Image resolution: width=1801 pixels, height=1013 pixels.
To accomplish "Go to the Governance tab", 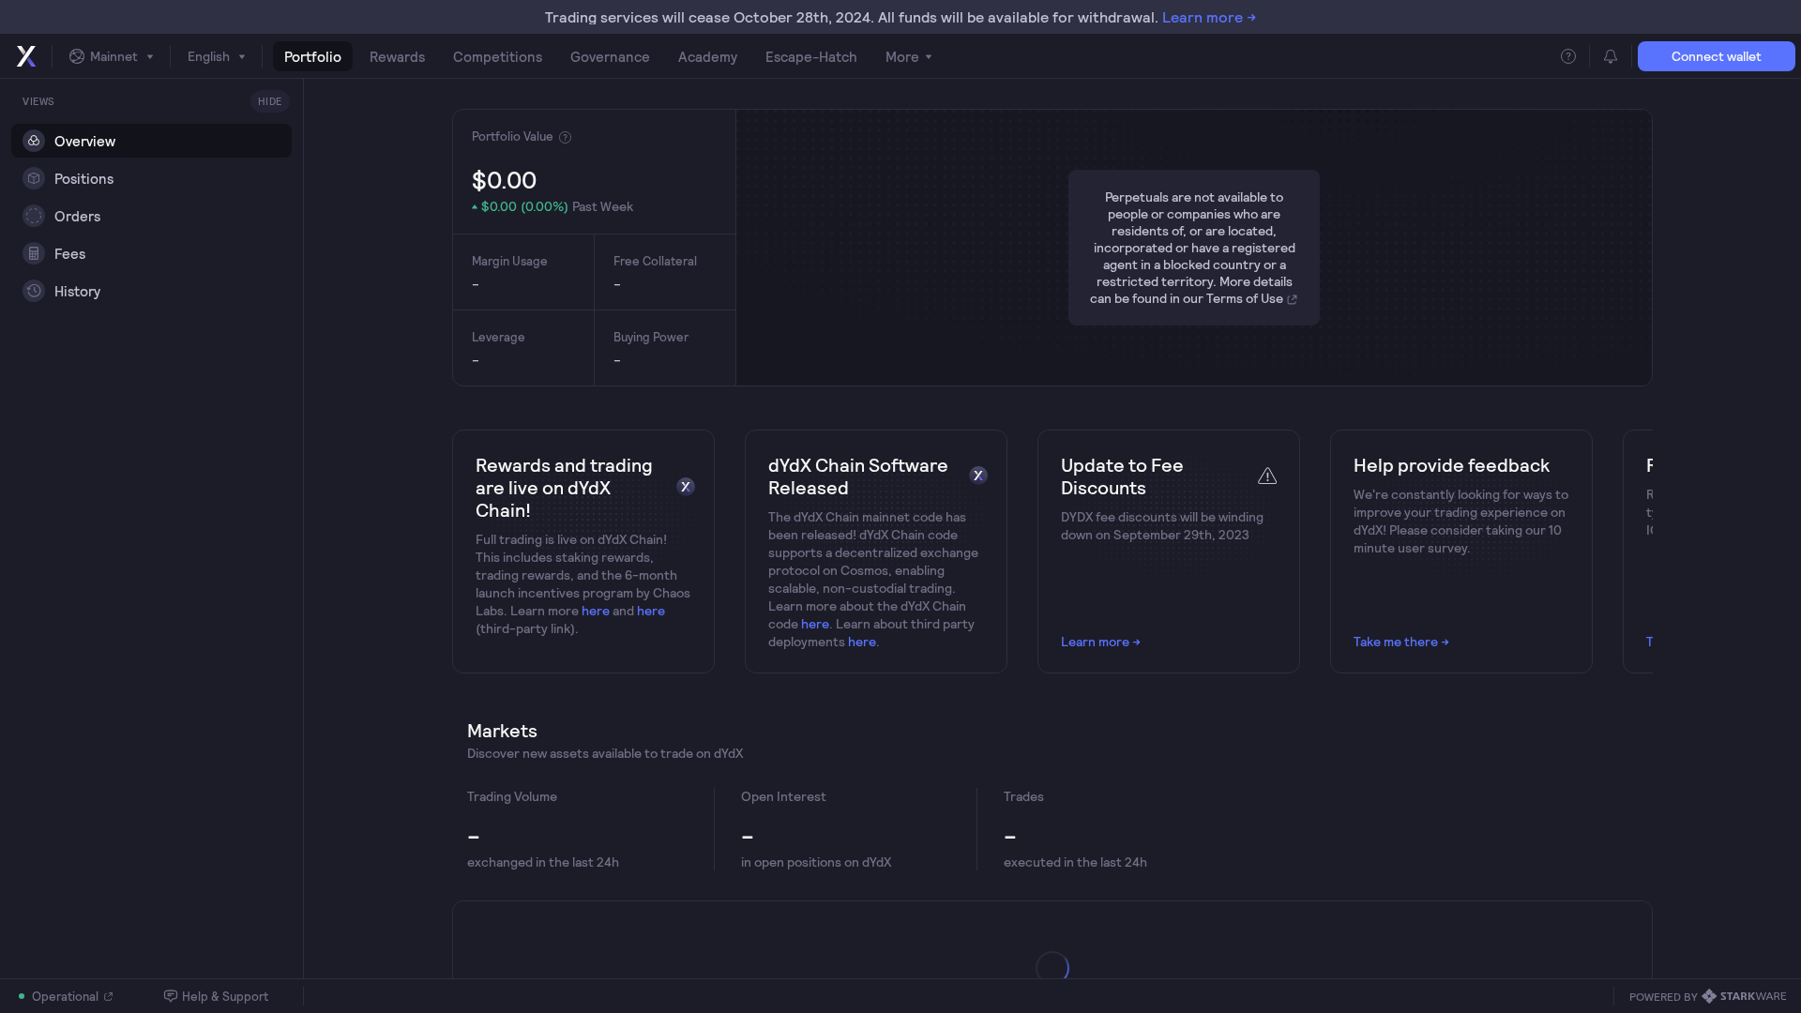I will [609, 56].
